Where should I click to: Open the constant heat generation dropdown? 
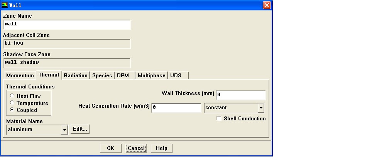coord(261,108)
